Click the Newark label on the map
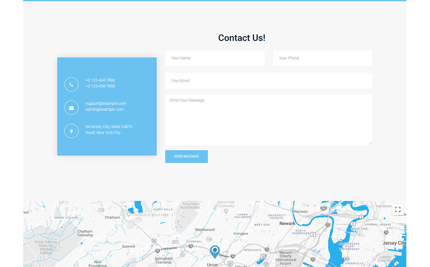This screenshot has height=267, width=430. [x=287, y=223]
